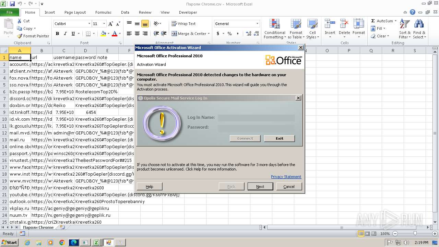Open the orientation dropdown arrow
Image resolution: width=439 pixels, height=247 pixels.
(161, 24)
